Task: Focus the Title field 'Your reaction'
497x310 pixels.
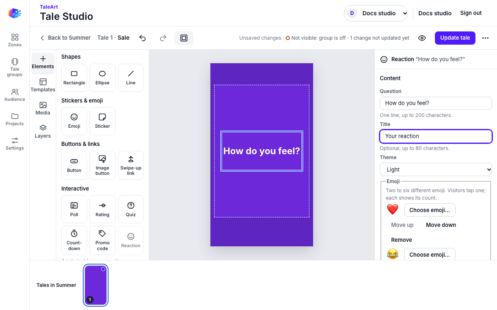Action: [x=436, y=136]
